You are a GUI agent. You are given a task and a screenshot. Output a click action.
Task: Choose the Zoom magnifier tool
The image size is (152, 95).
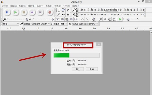point(59,15)
